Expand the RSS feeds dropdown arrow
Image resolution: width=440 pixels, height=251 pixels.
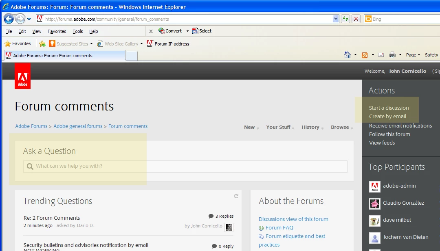pyautogui.click(x=373, y=55)
